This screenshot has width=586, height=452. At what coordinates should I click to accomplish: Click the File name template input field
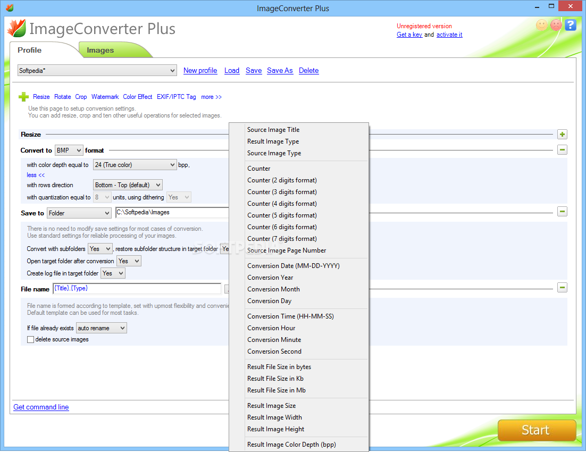pyautogui.click(x=137, y=289)
